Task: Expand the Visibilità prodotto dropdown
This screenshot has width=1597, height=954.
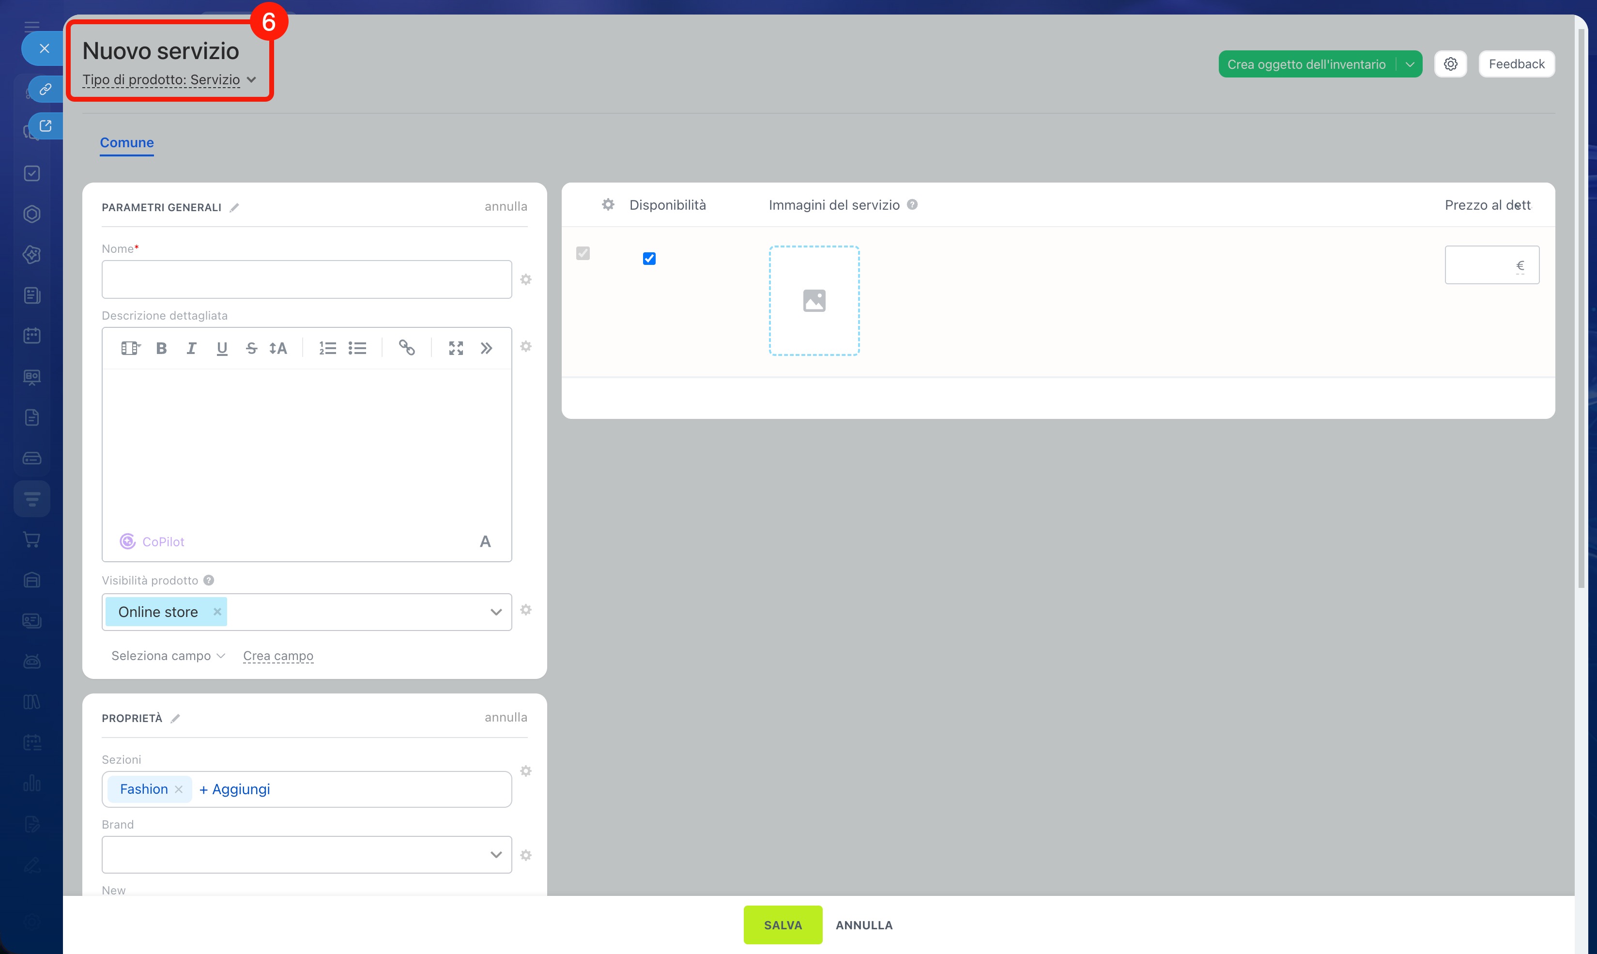Action: click(496, 612)
